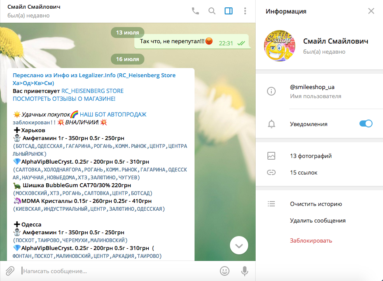Click the link icon beside 15 ссылок
The width and height of the screenshot is (383, 281).
tap(271, 172)
